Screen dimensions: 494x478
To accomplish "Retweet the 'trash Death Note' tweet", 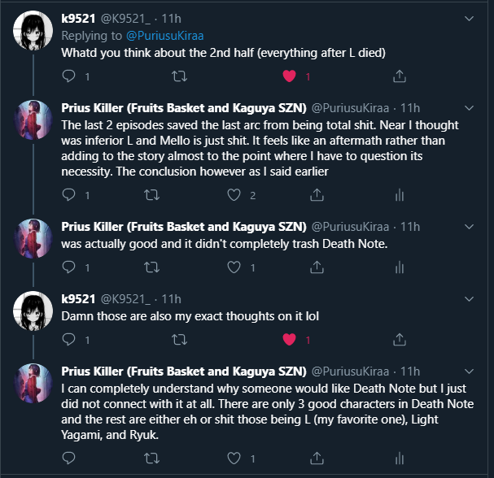I will click(152, 267).
